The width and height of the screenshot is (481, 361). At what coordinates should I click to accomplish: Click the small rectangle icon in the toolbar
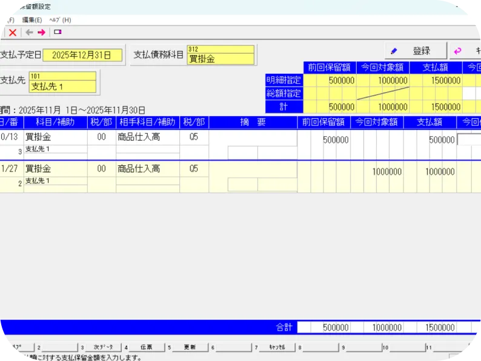coord(58,32)
